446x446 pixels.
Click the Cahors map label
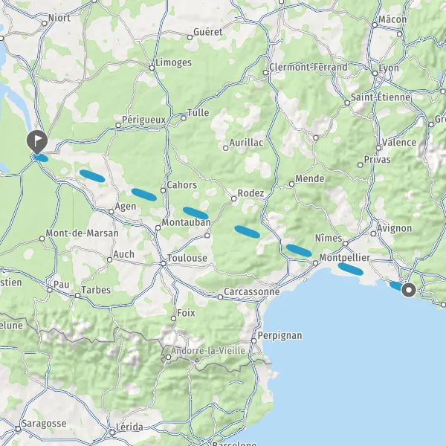tap(182, 185)
